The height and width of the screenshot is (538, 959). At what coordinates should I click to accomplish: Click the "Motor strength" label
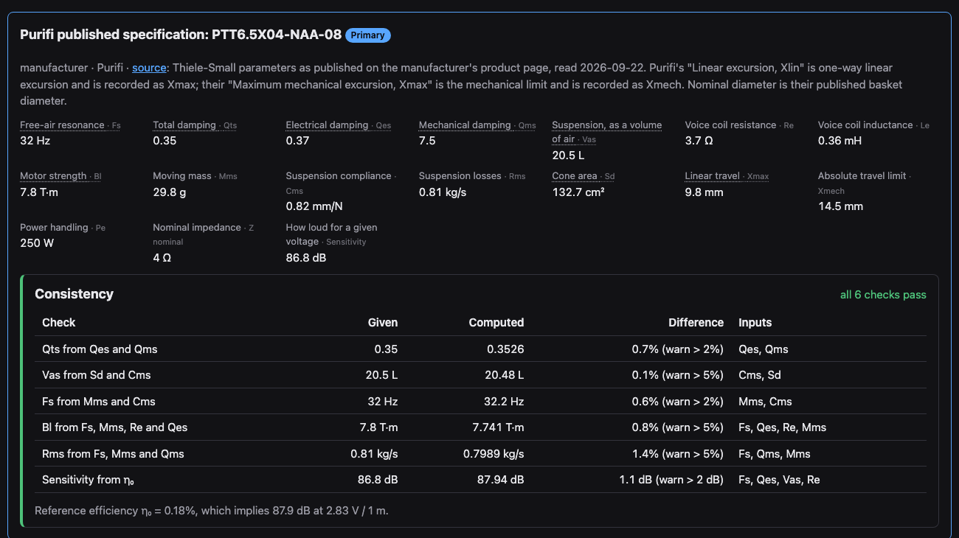coord(52,176)
